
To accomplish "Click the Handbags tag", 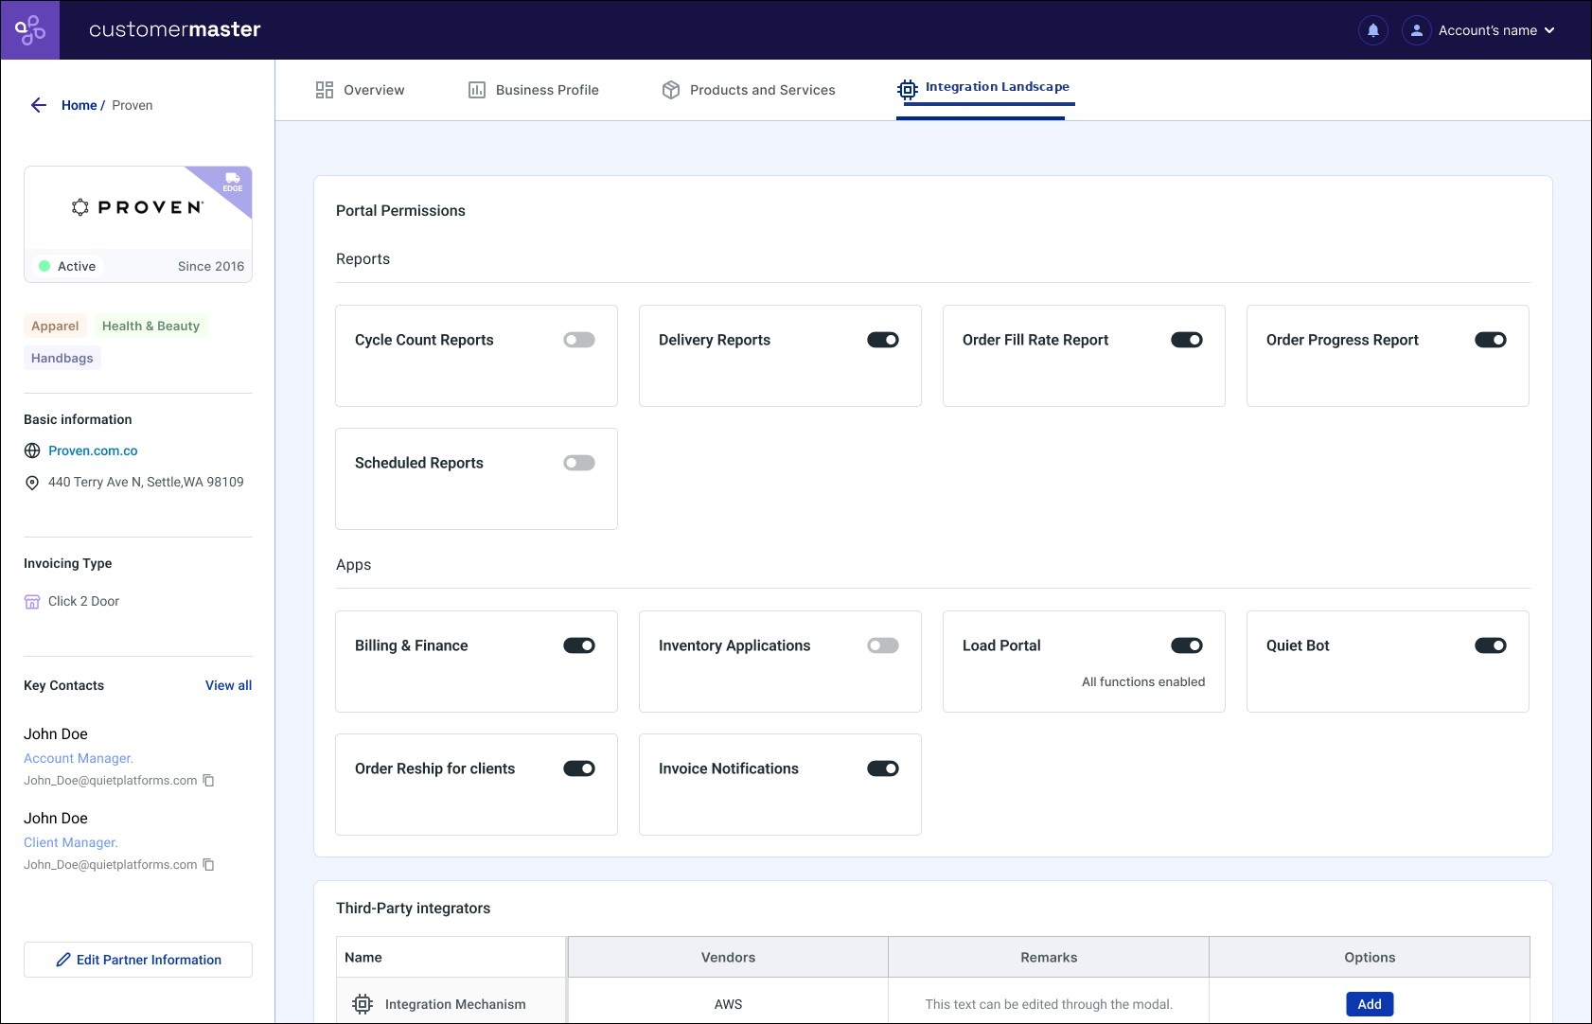I will pyautogui.click(x=62, y=358).
